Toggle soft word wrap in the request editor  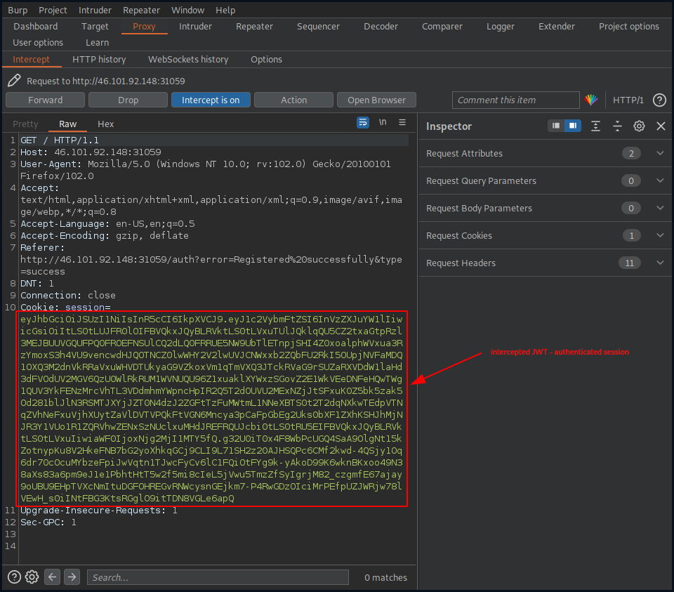pyautogui.click(x=363, y=122)
